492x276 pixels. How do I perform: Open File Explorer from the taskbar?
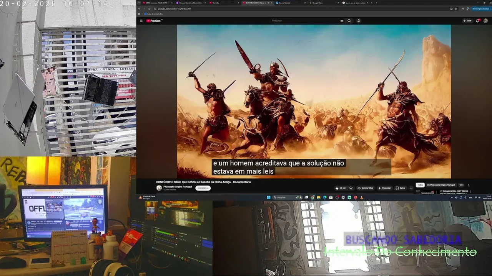[319, 197]
